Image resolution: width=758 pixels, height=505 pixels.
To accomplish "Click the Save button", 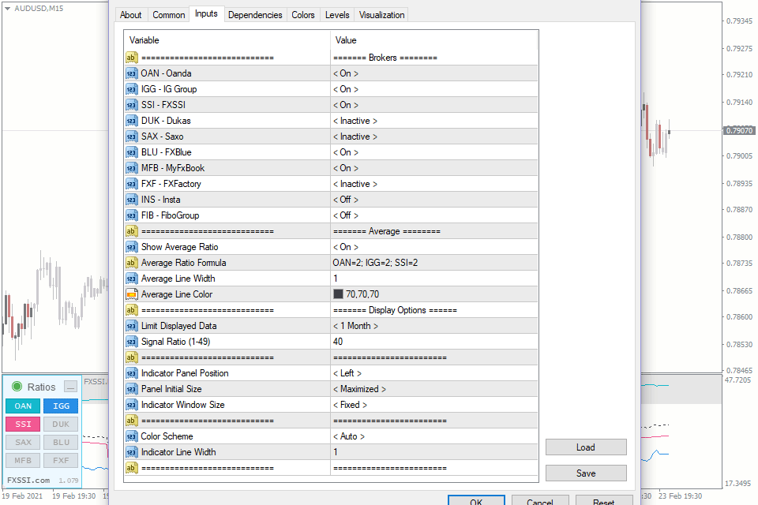I will [586, 473].
